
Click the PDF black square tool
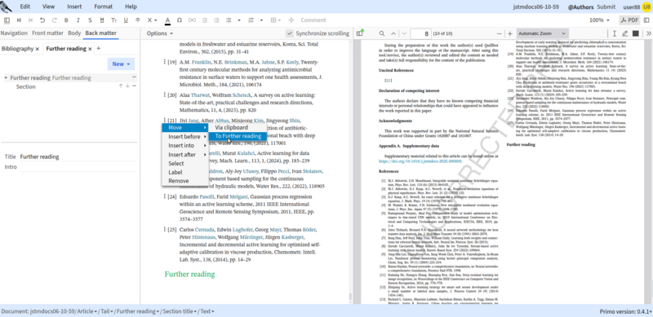tap(636, 33)
